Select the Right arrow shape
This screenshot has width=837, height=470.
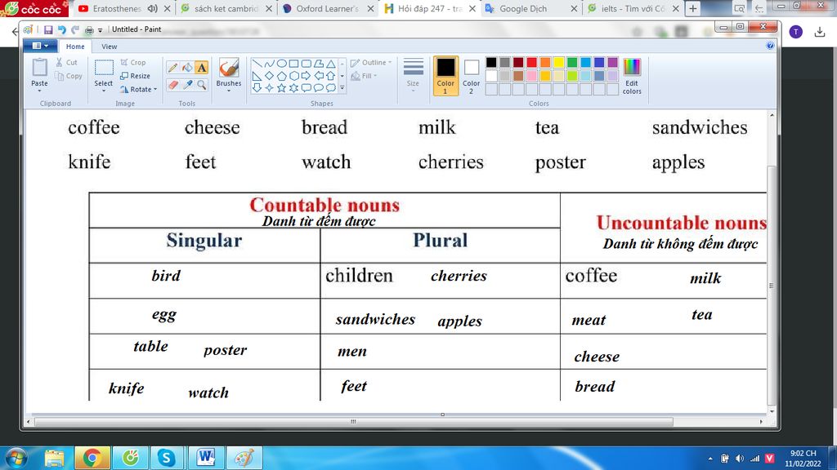pyautogui.click(x=307, y=76)
